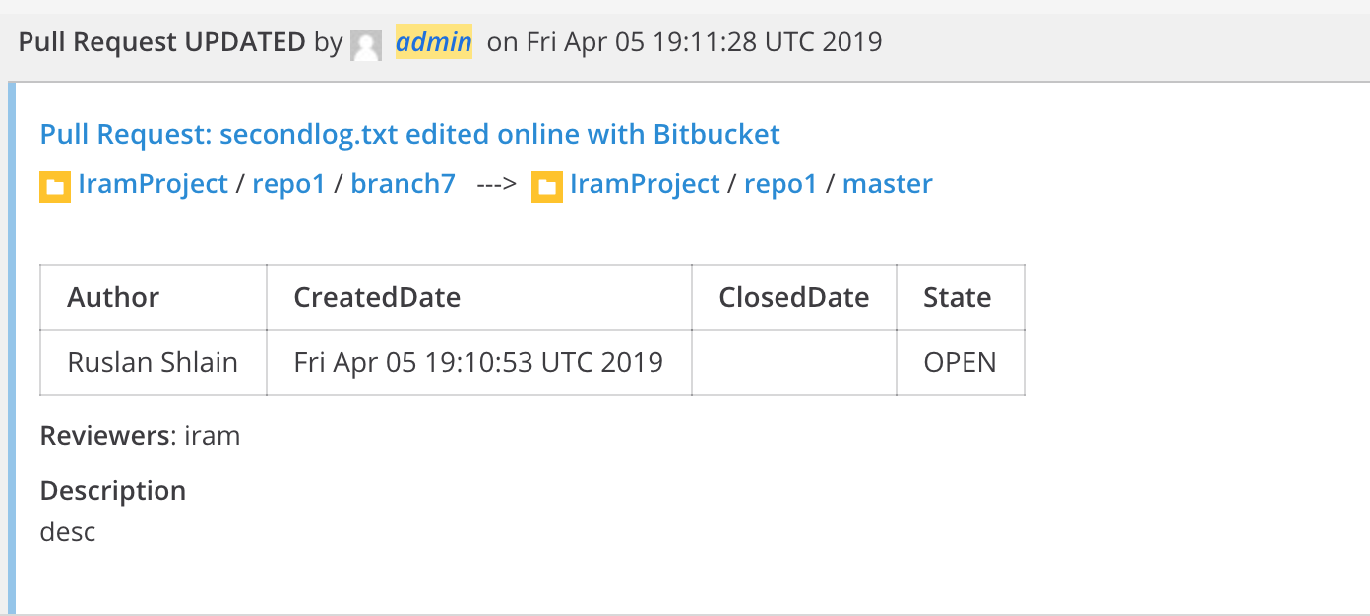
Task: Click the State column header
Action: point(961,297)
